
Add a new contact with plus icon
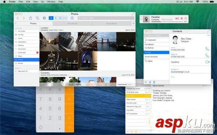(146, 82)
